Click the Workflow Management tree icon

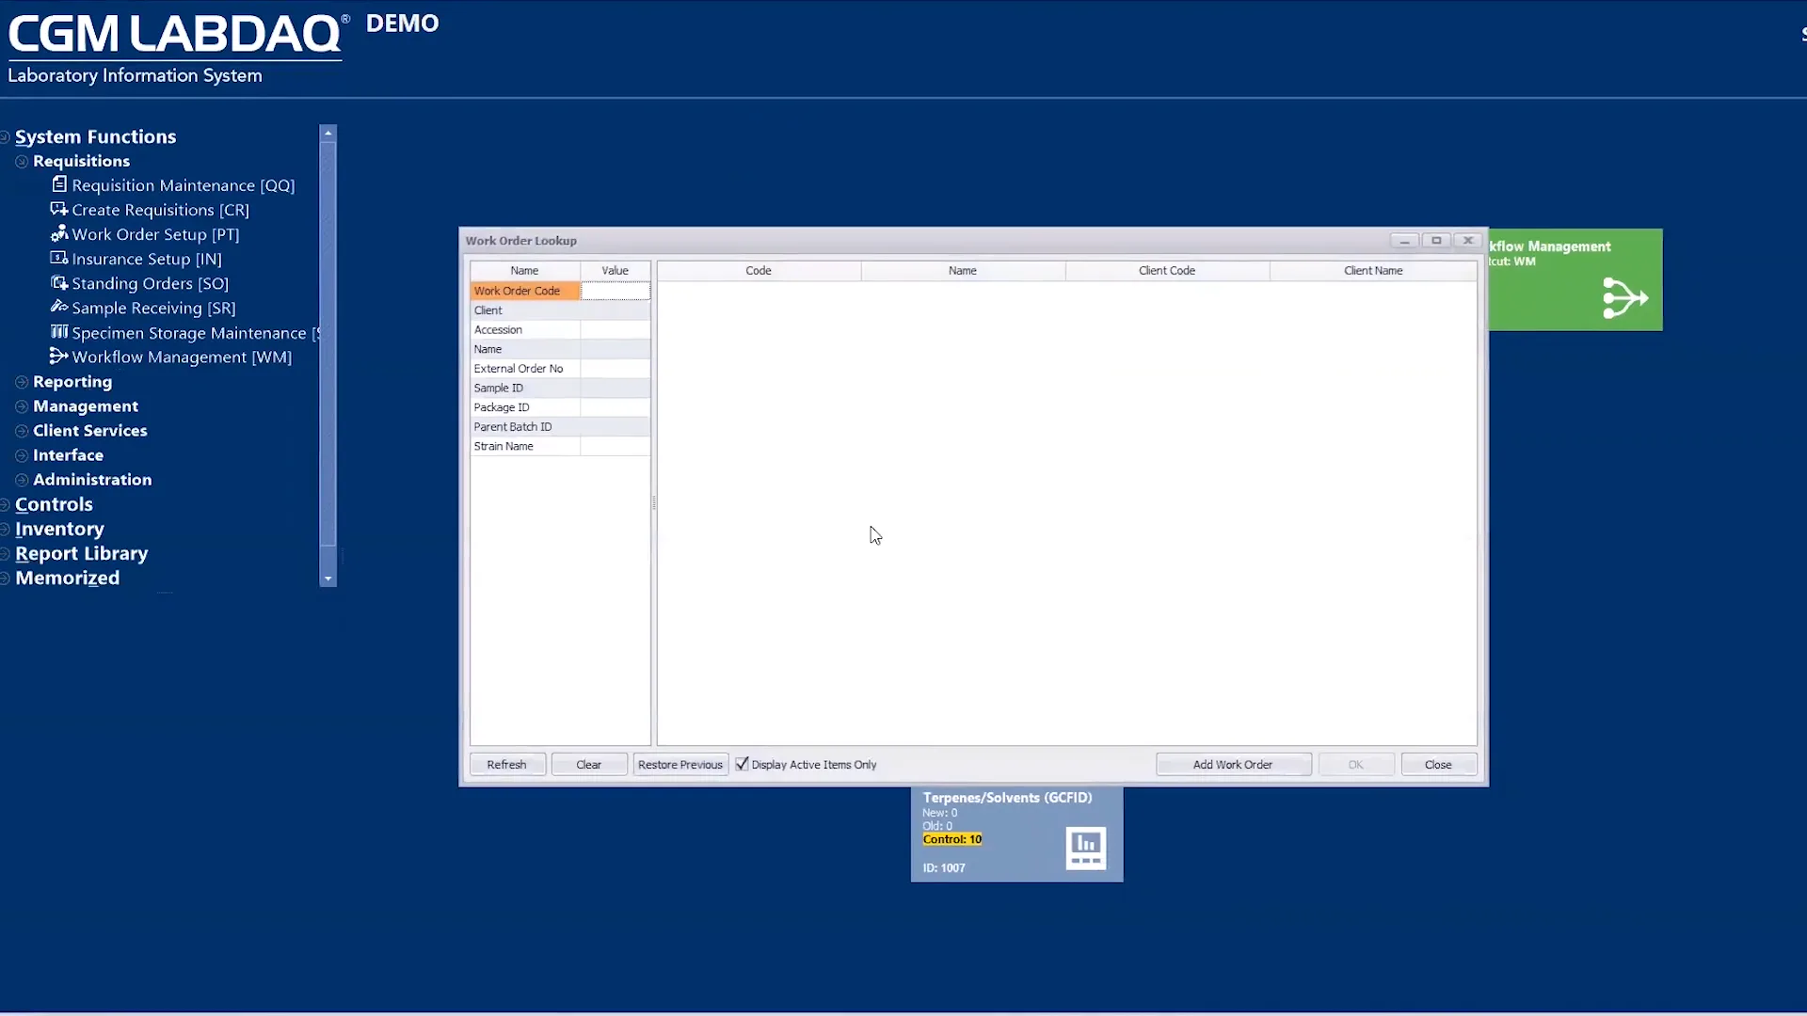59,356
